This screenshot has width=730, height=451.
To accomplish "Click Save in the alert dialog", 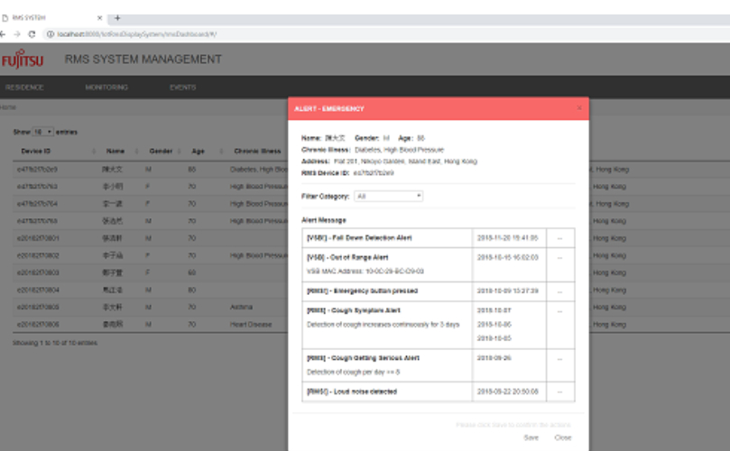I will (531, 437).
